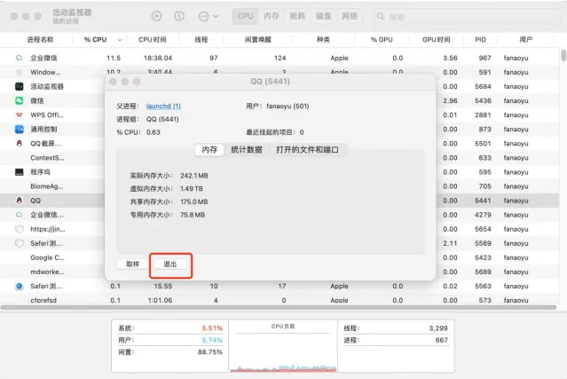Open the process info toolbar icon

(x=179, y=16)
